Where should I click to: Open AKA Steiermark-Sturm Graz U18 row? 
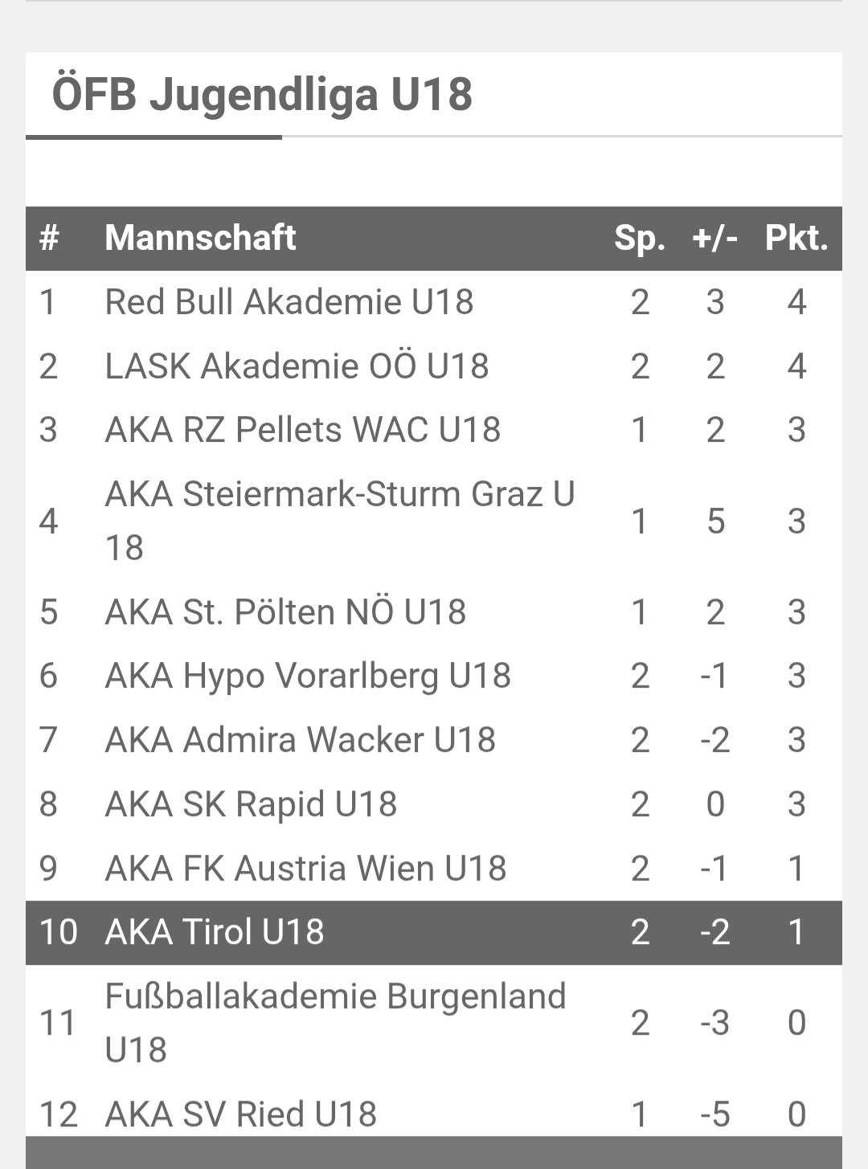(x=434, y=521)
